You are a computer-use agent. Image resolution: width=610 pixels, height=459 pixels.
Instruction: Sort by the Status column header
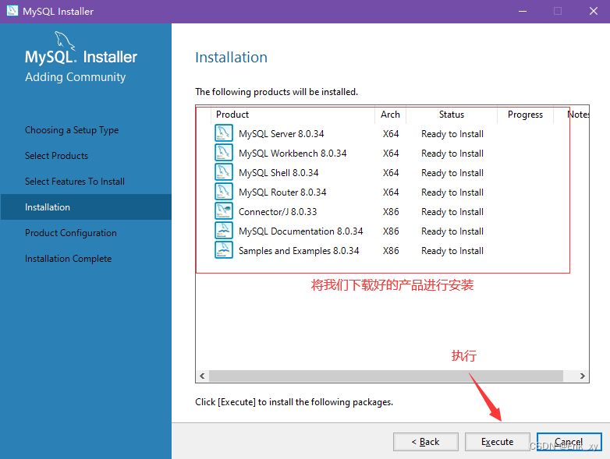click(x=452, y=115)
